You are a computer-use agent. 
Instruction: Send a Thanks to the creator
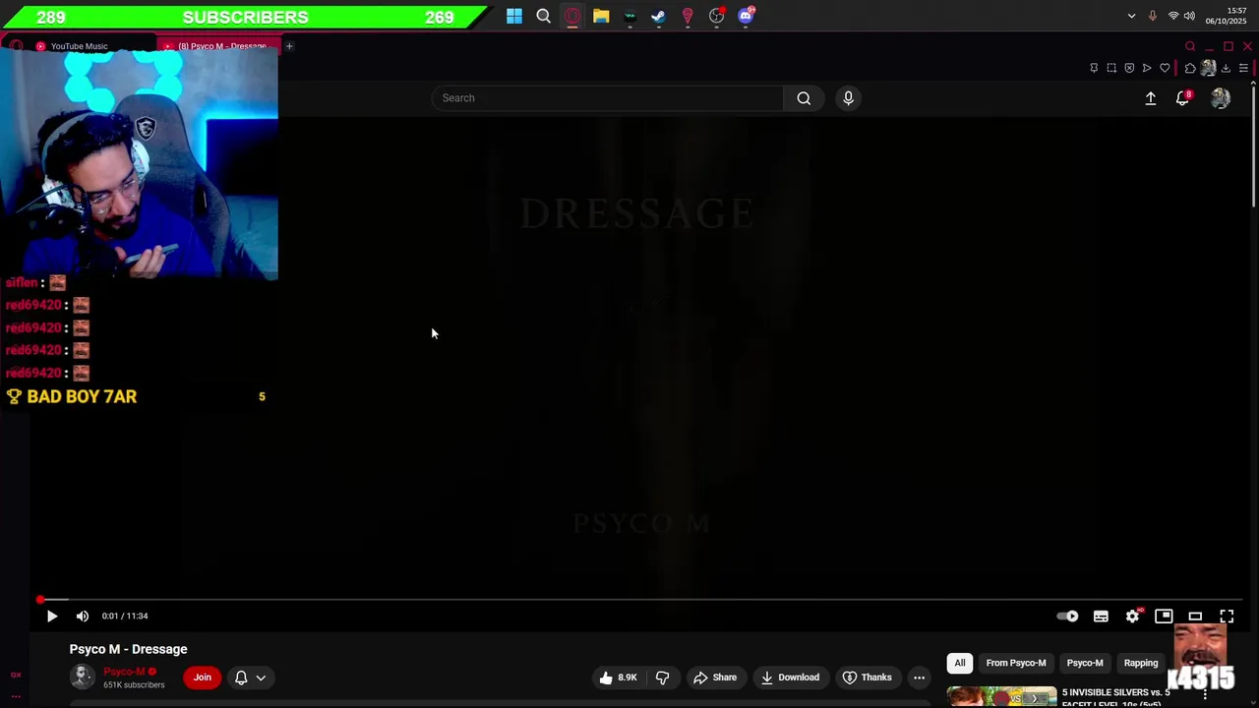click(868, 678)
